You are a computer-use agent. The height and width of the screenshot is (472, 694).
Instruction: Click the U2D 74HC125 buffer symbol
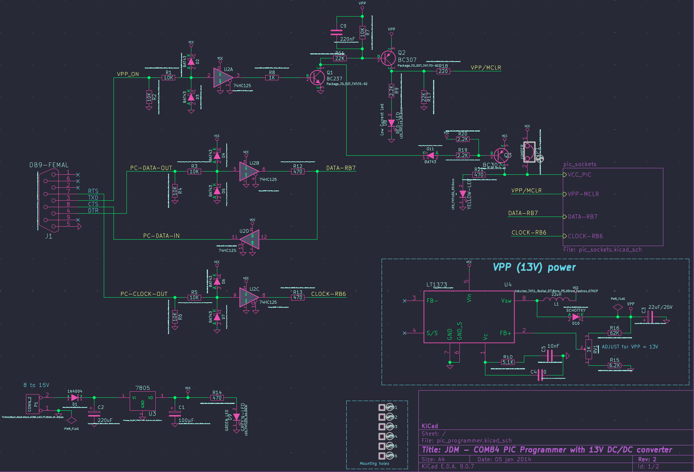click(x=249, y=239)
